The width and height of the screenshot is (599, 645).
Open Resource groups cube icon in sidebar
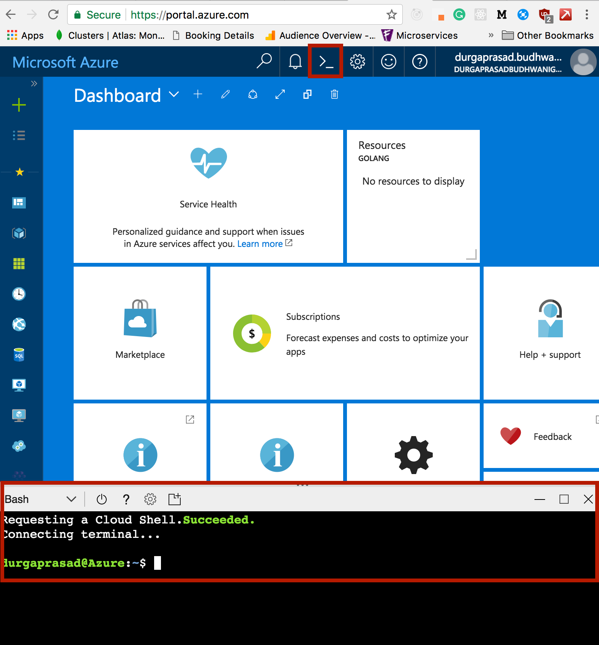19,233
